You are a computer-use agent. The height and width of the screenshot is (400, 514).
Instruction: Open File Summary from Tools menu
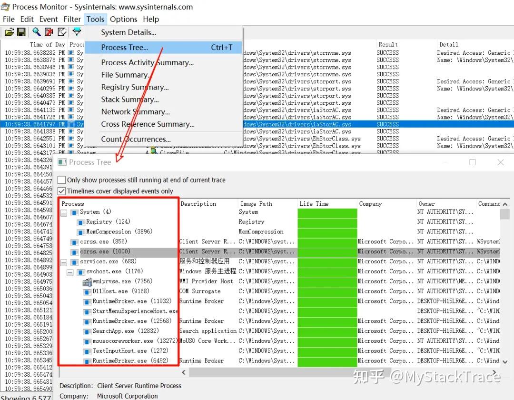click(163, 75)
